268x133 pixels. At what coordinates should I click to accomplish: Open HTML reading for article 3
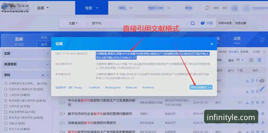[252, 103]
